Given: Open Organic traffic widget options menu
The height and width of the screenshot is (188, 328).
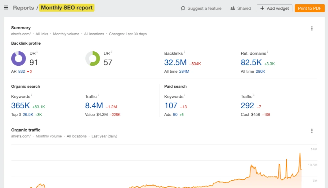Looking at the screenshot, I should pyautogui.click(x=312, y=131).
